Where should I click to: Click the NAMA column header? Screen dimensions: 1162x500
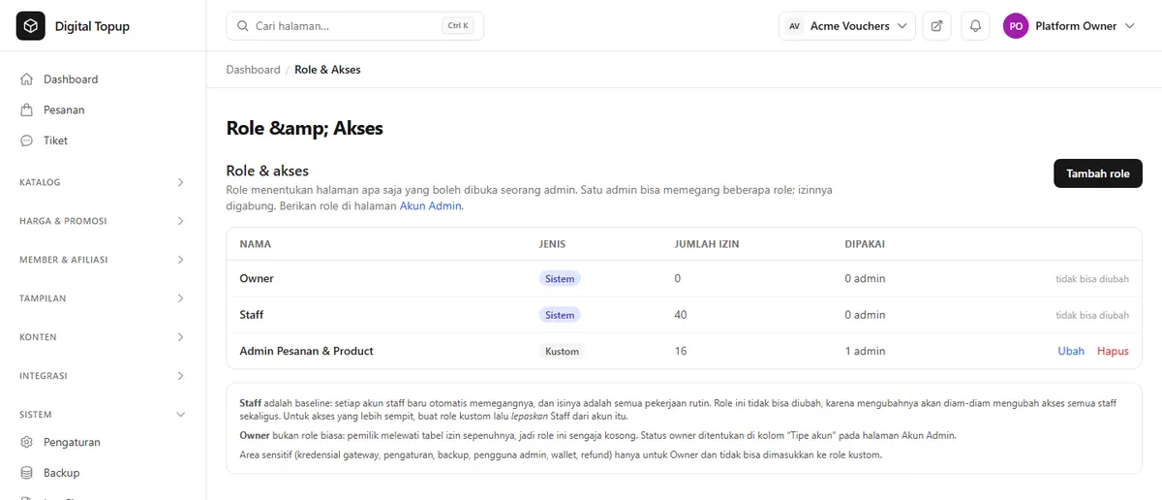tap(256, 244)
